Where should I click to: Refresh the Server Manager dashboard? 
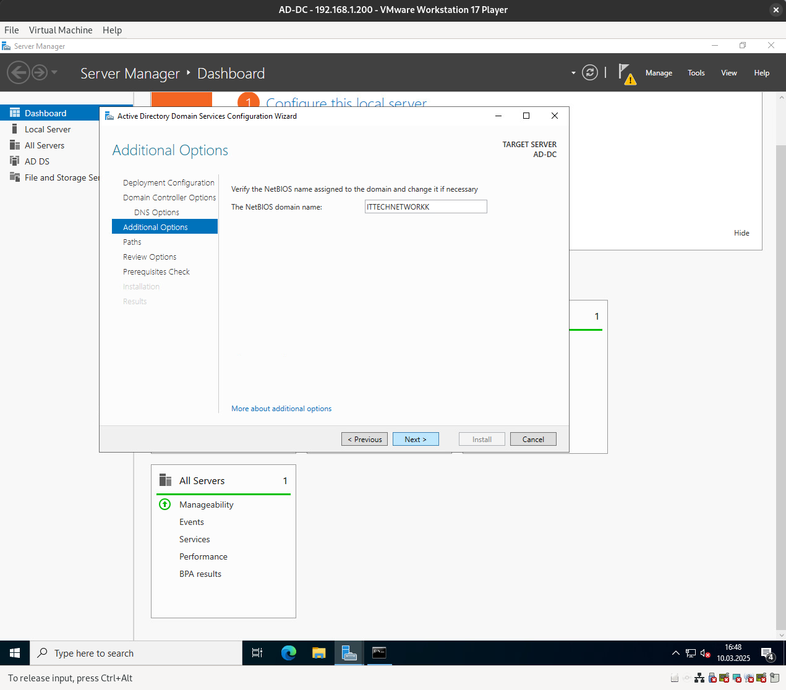tap(590, 73)
